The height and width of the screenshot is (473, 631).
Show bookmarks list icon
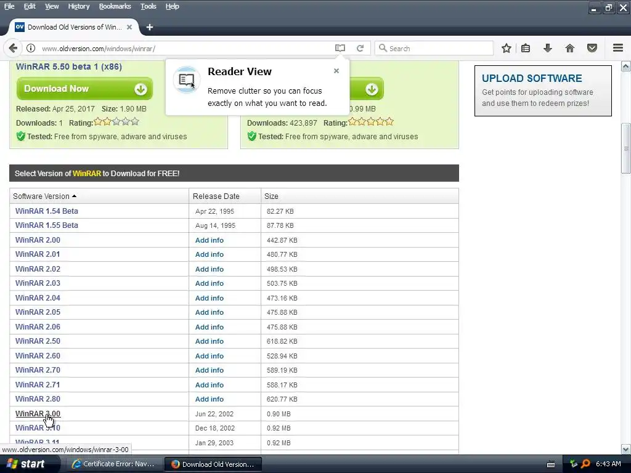pos(526,48)
